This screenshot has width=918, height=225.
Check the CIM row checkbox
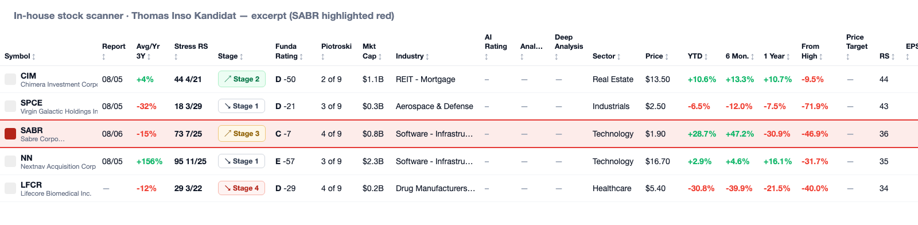(10, 79)
